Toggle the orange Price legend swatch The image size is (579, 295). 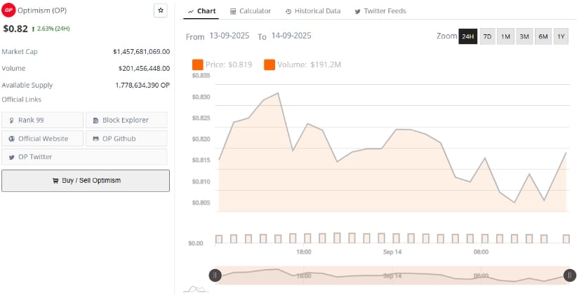(x=197, y=64)
